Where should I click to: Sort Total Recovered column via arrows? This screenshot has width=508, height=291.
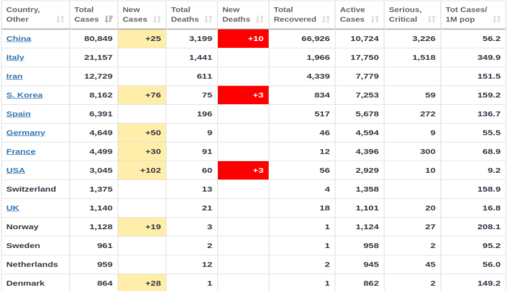point(326,19)
